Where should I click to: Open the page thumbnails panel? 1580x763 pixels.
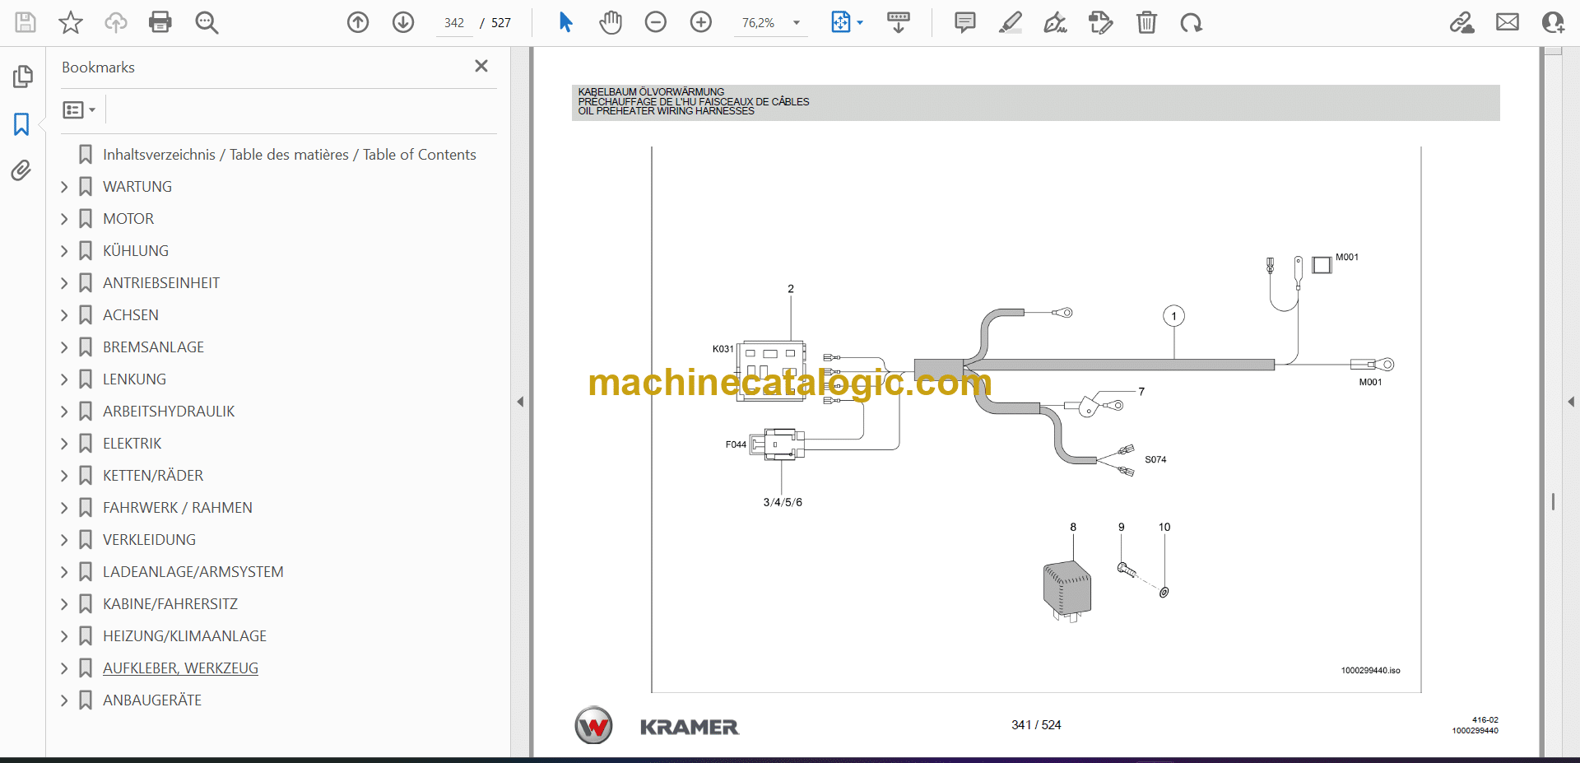coord(22,77)
